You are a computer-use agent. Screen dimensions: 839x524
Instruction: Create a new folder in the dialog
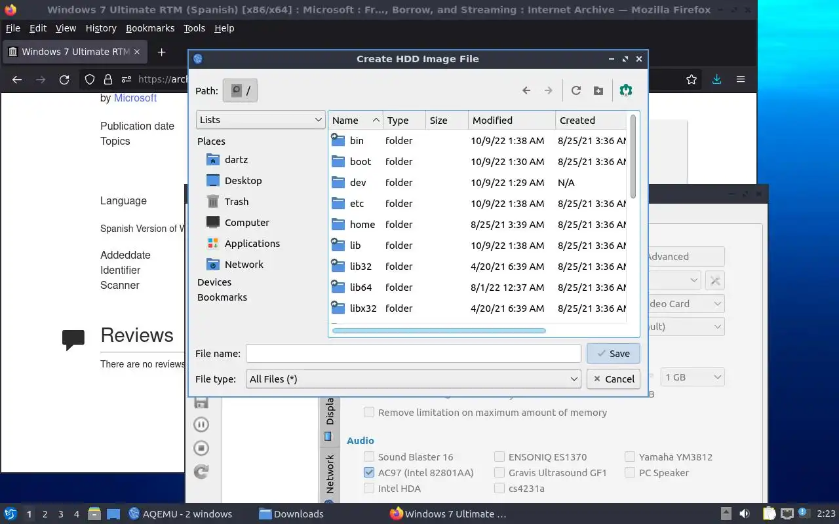point(598,90)
